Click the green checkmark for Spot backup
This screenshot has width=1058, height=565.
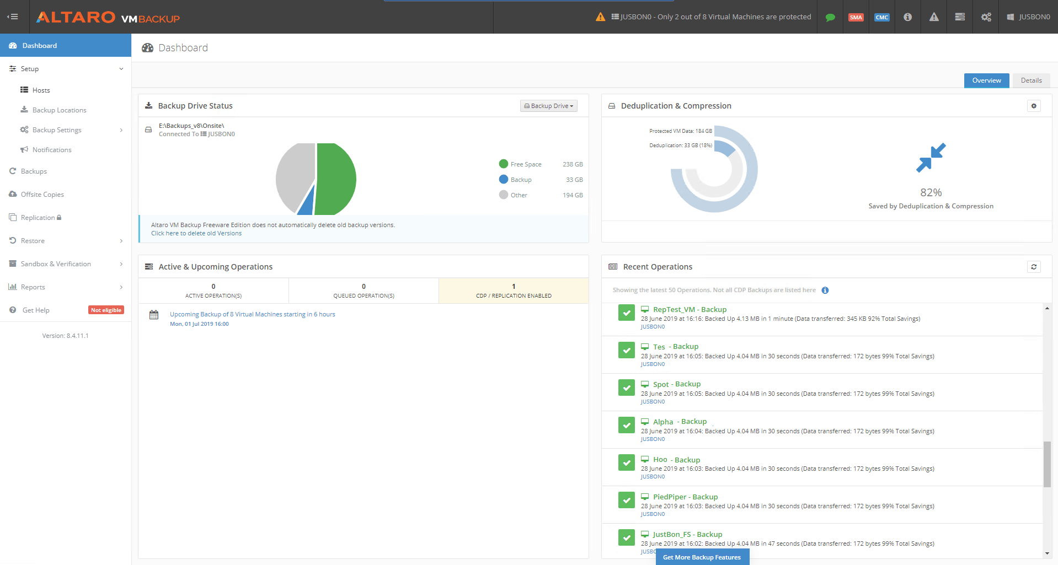coord(626,388)
